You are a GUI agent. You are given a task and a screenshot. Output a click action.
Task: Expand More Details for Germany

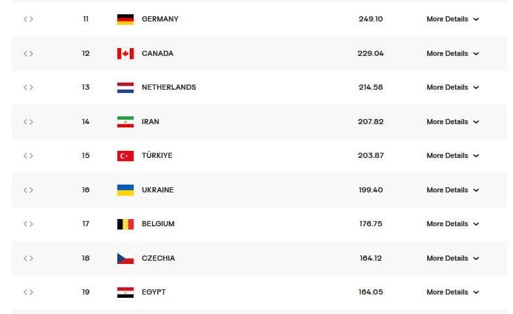point(452,20)
